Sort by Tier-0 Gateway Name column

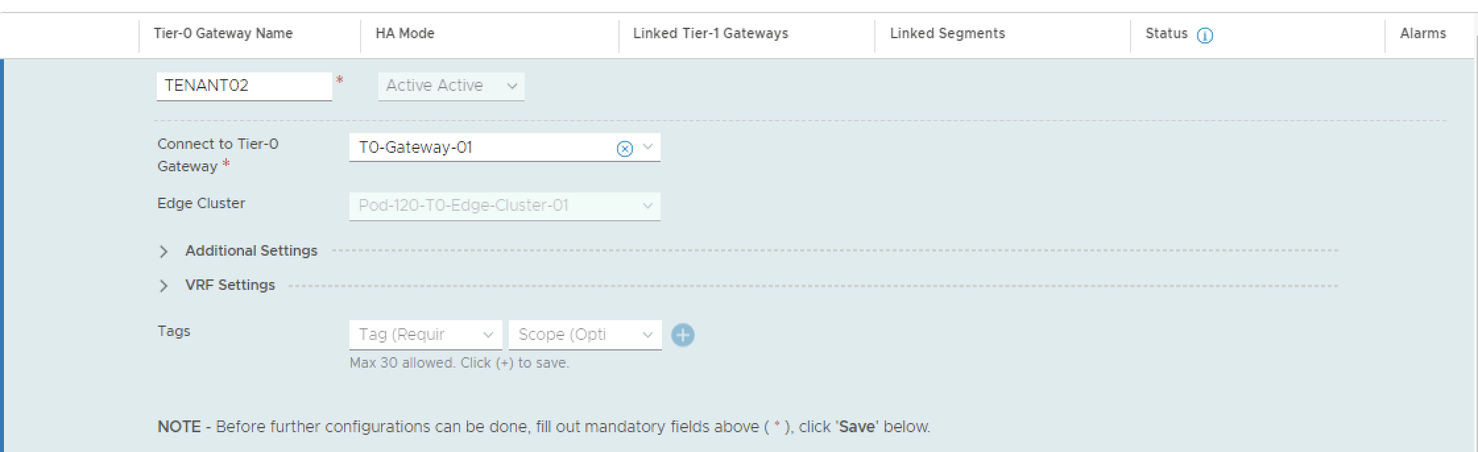[223, 34]
